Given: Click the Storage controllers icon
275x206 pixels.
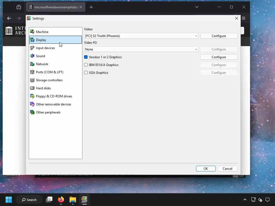Looking at the screenshot, I should (x=32, y=80).
